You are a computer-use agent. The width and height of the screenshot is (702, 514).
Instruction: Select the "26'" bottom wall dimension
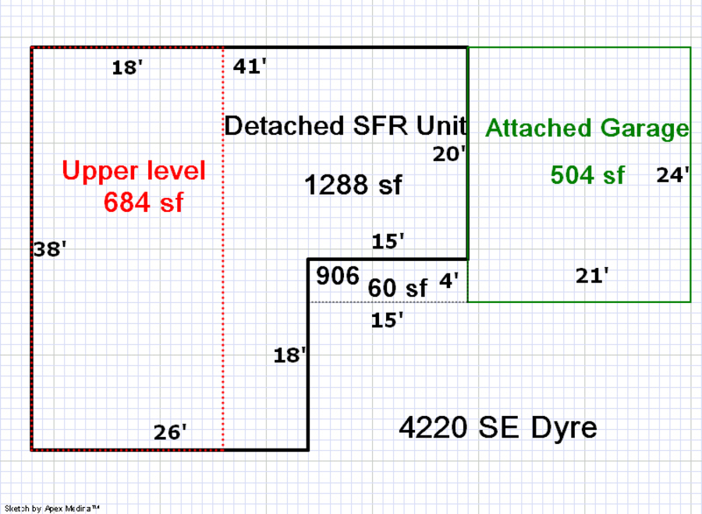pyautogui.click(x=170, y=431)
